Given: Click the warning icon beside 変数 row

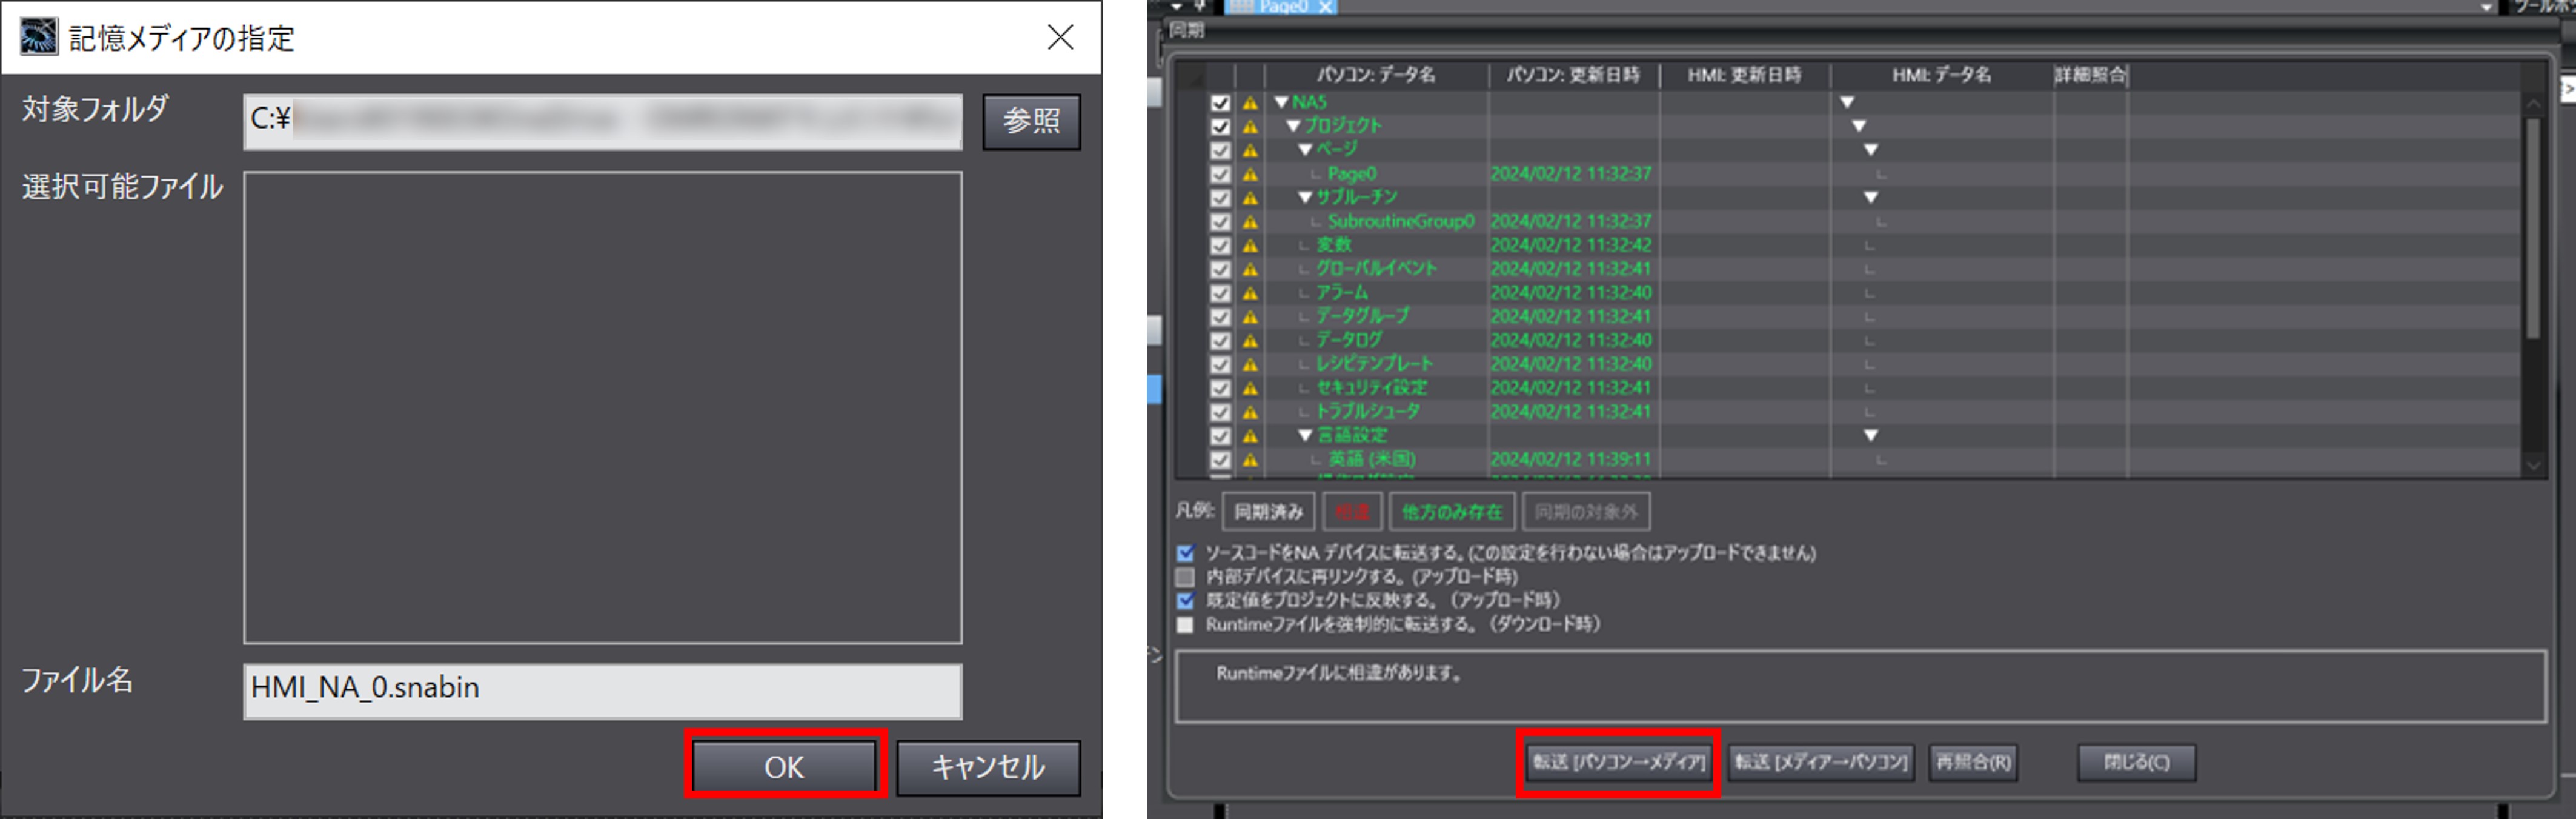Looking at the screenshot, I should [x=1250, y=246].
